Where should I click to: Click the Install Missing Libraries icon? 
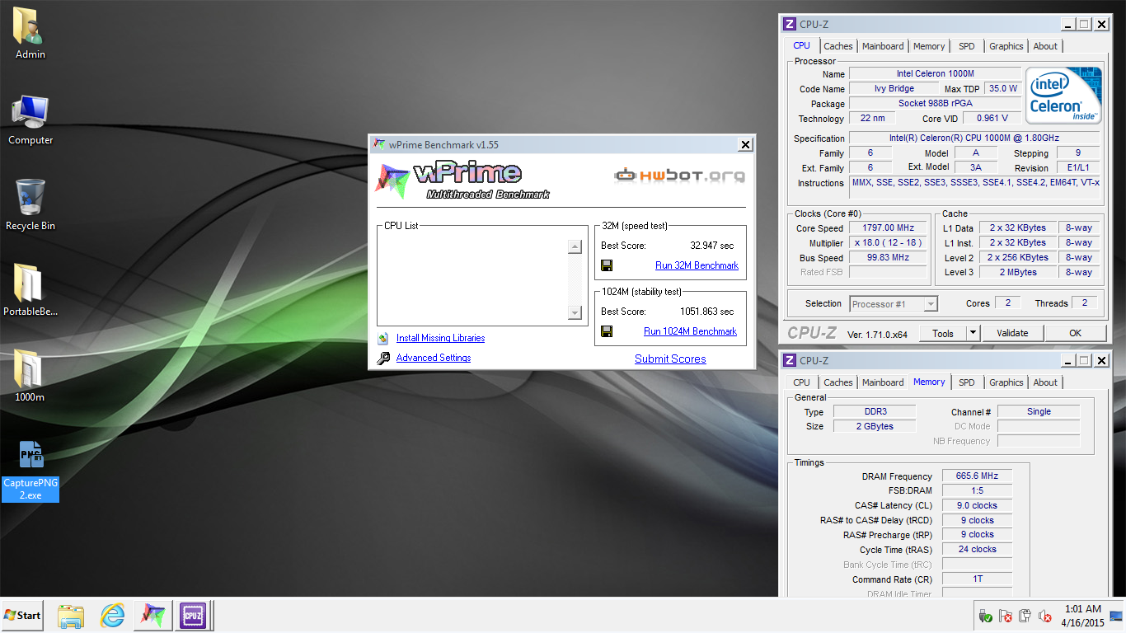tap(382, 338)
